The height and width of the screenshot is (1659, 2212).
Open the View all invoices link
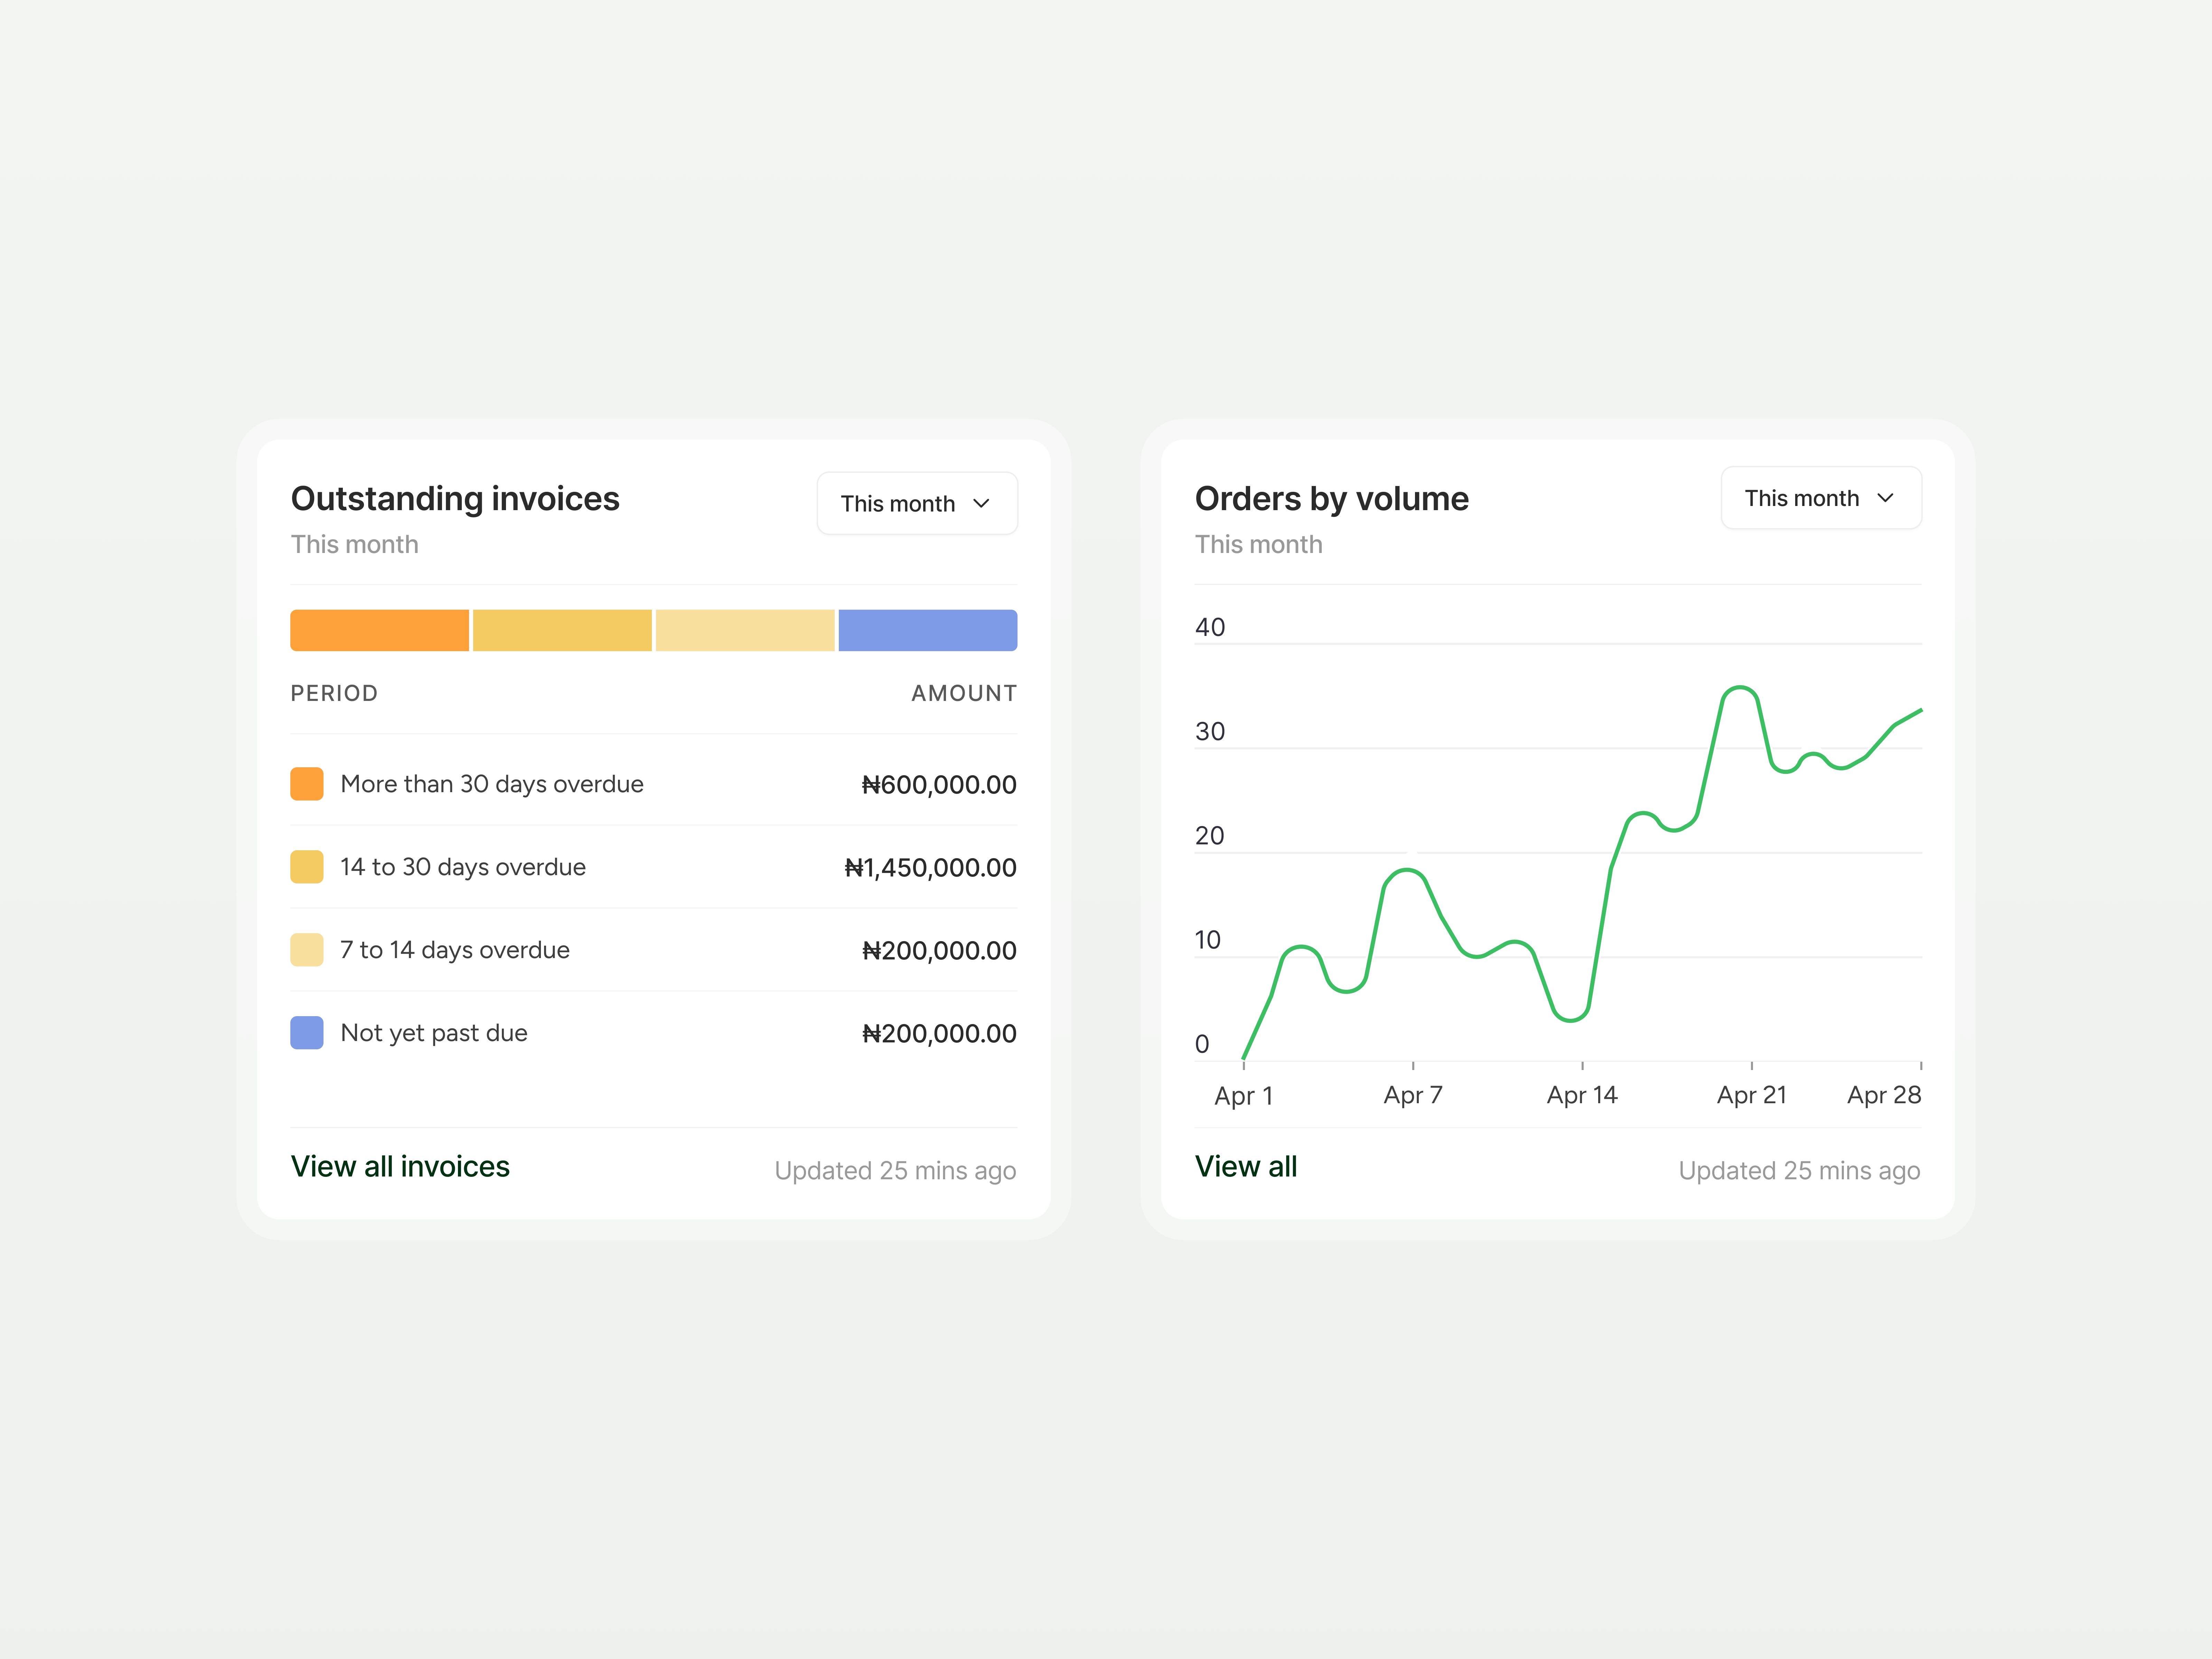point(400,1166)
